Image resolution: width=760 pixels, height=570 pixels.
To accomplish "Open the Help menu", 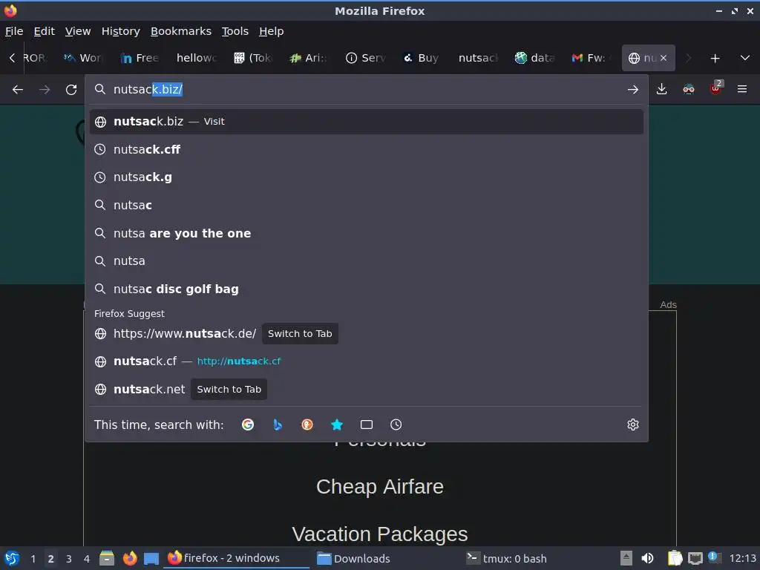I will pyautogui.click(x=272, y=31).
